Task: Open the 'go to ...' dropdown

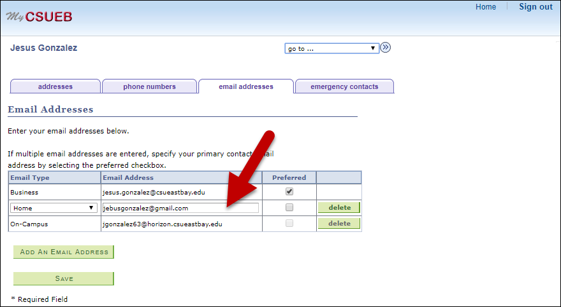Action: (331, 48)
